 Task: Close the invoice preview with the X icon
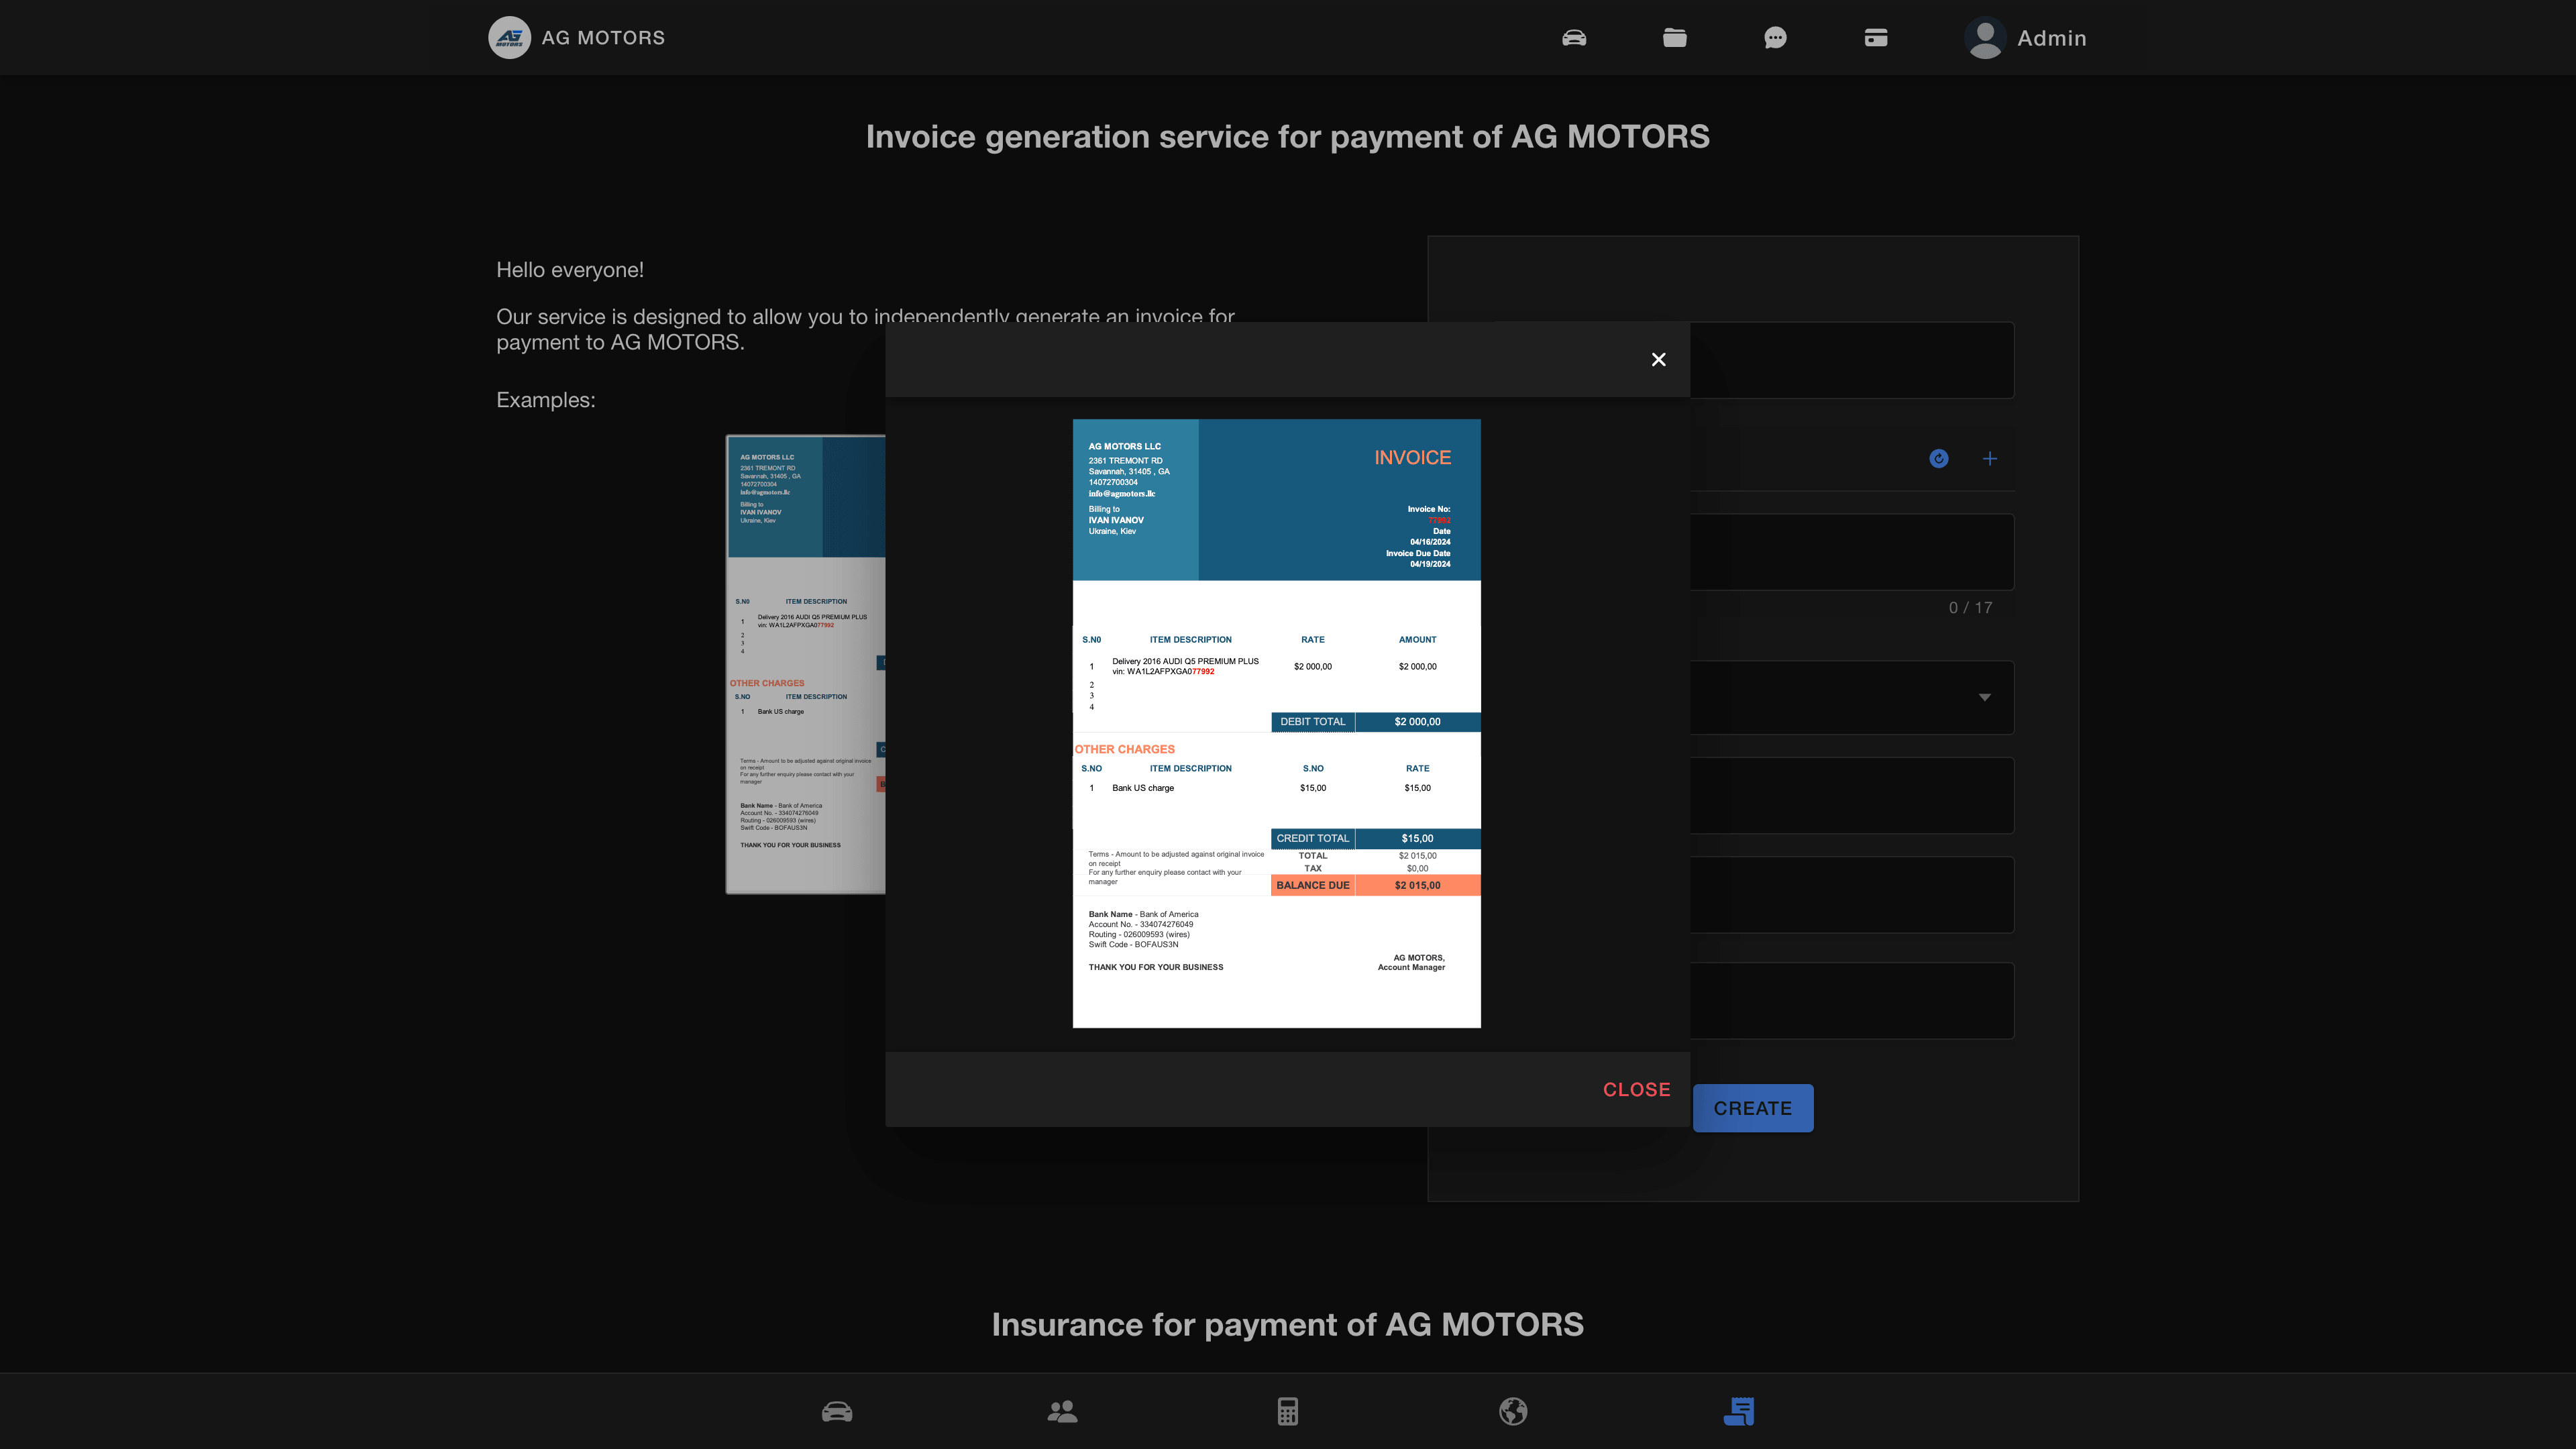[x=1659, y=359]
